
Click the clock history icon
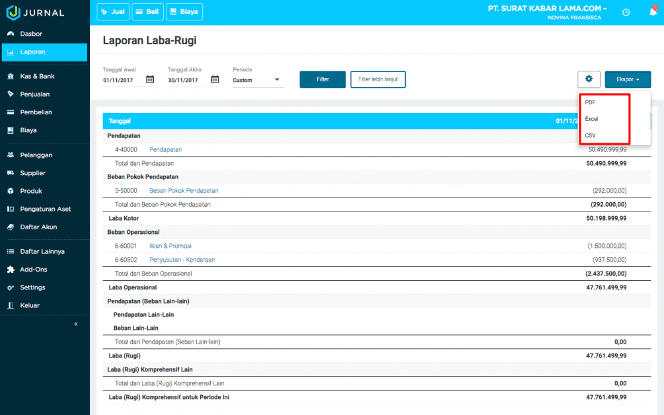click(626, 13)
